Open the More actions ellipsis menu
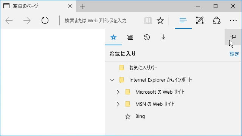 233,20
